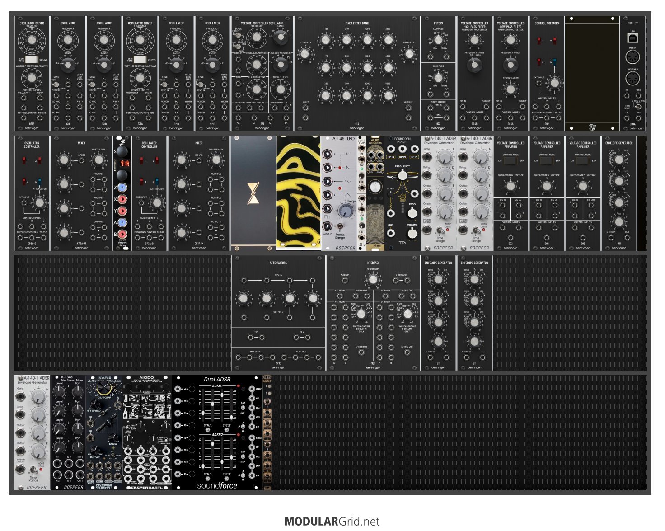The height and width of the screenshot is (531, 665).
Task: Click the A-145 LFO triangle wave output jack
Action: pos(327,195)
